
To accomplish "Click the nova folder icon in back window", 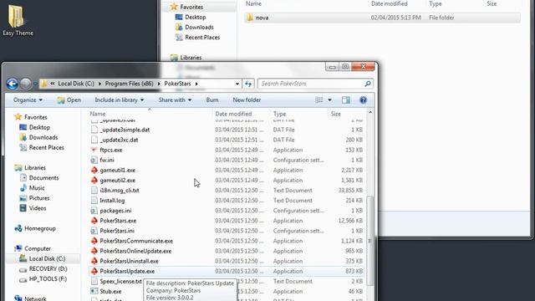I will click(250, 18).
